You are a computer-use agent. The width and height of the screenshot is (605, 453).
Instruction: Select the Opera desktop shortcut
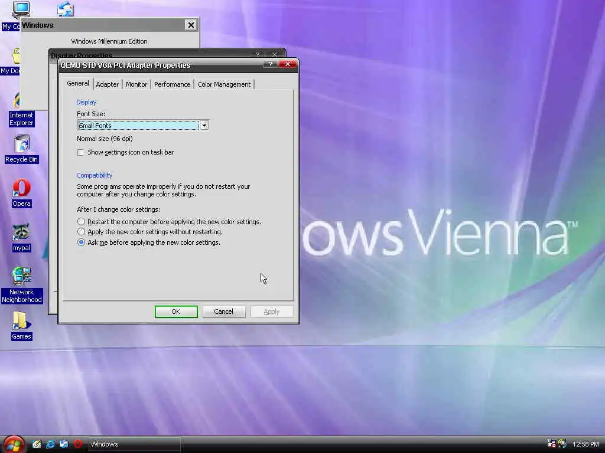click(x=21, y=193)
